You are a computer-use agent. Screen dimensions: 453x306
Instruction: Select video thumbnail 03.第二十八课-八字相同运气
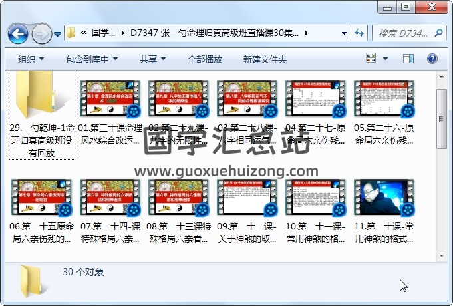[247, 99]
